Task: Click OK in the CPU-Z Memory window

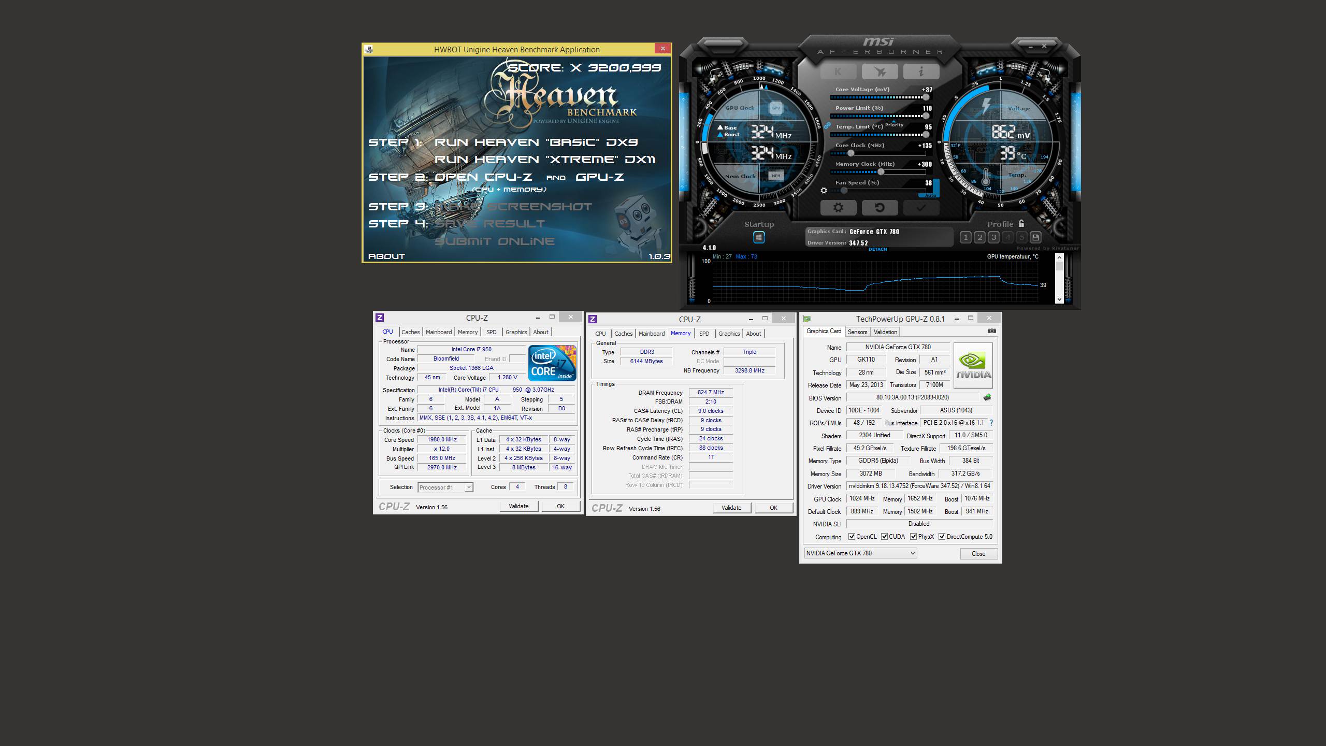Action: [x=773, y=508]
